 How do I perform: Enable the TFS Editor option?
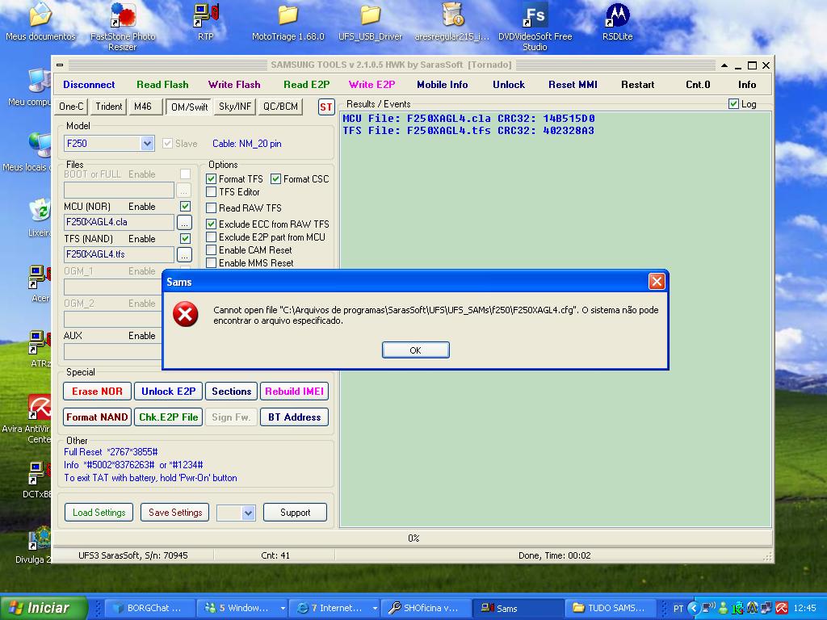point(212,192)
